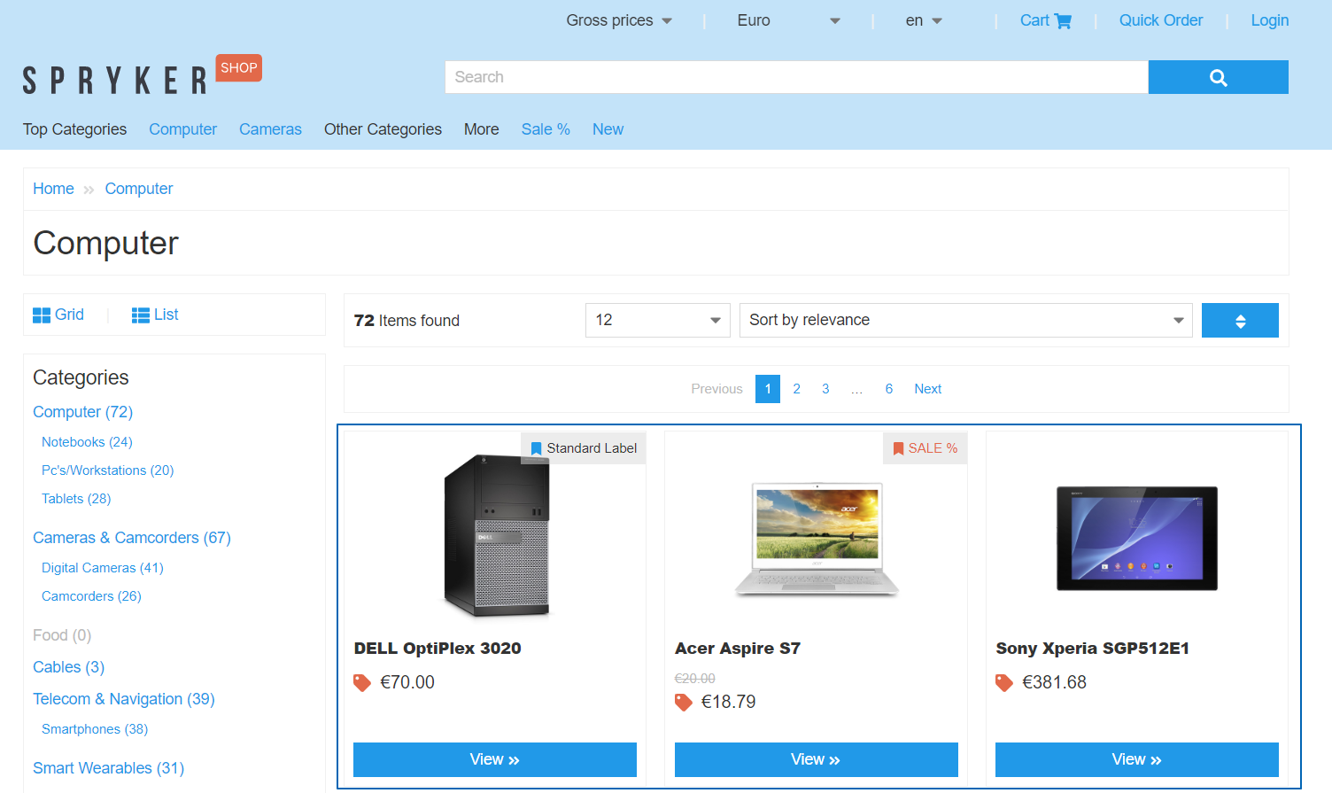Click the magnifier search button
This screenshot has width=1332, height=793.
[1218, 77]
